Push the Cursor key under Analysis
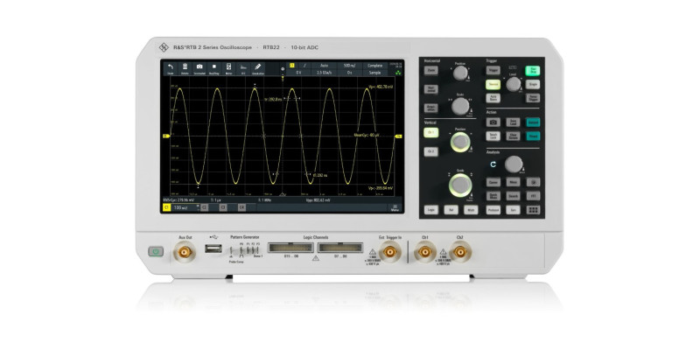This screenshot has width=700, height=350. (493, 182)
